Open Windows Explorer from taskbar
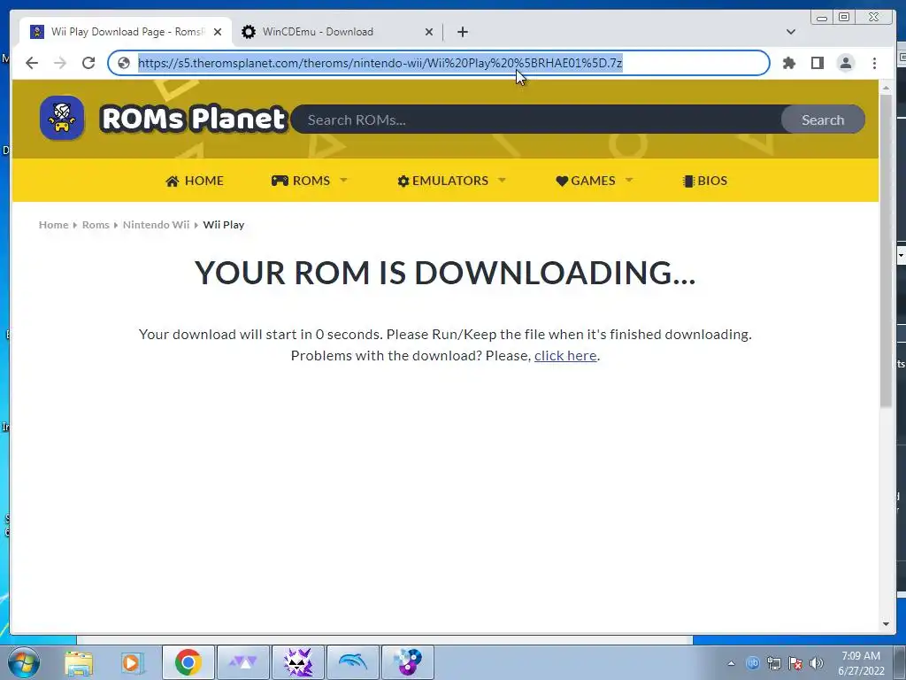 (79, 663)
